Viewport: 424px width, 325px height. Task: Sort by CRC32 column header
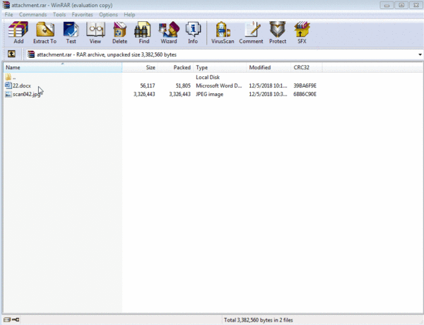[307, 67]
